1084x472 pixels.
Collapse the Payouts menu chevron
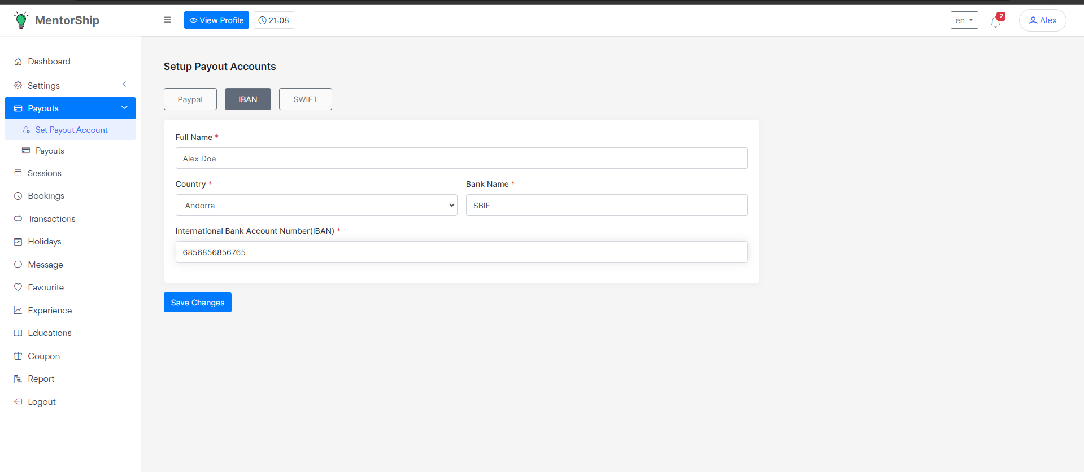(124, 108)
